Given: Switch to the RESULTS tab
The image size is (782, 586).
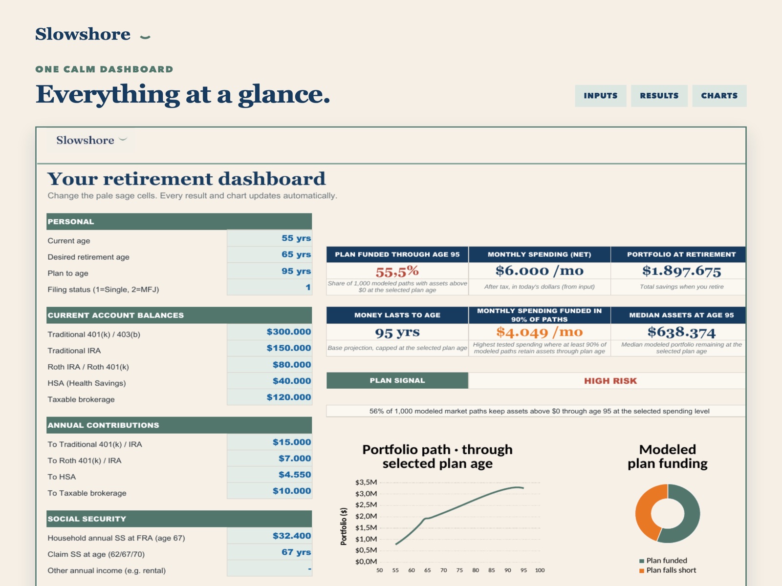Looking at the screenshot, I should 659,96.
